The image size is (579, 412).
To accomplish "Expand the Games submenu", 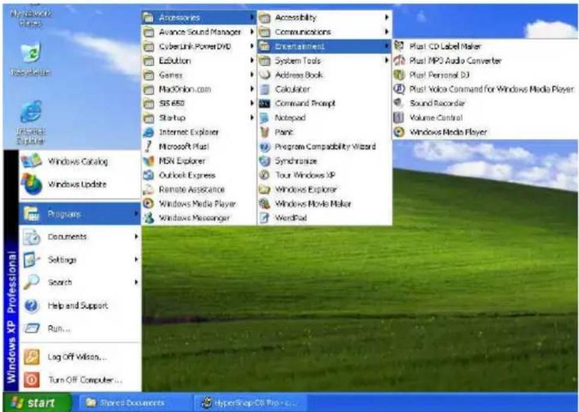I will point(199,75).
